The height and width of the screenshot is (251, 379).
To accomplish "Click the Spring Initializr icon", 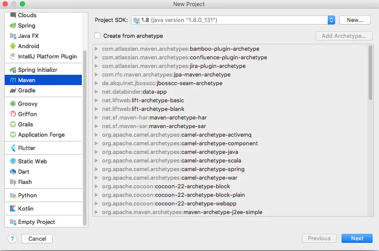I will click(x=13, y=70).
